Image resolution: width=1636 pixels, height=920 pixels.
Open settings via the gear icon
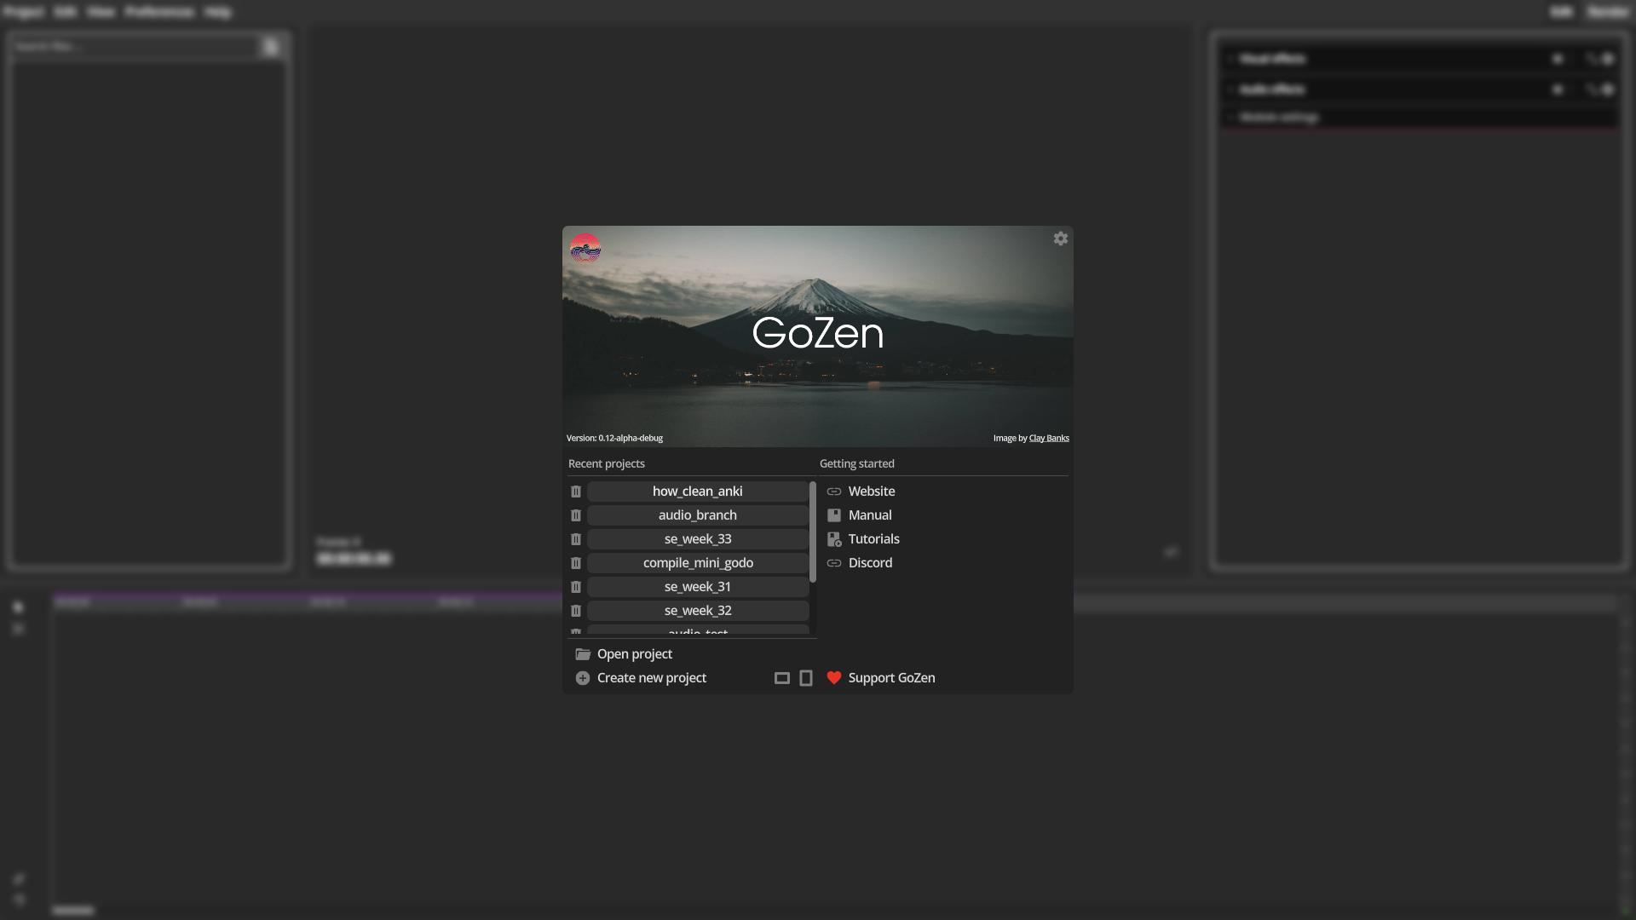click(1061, 239)
